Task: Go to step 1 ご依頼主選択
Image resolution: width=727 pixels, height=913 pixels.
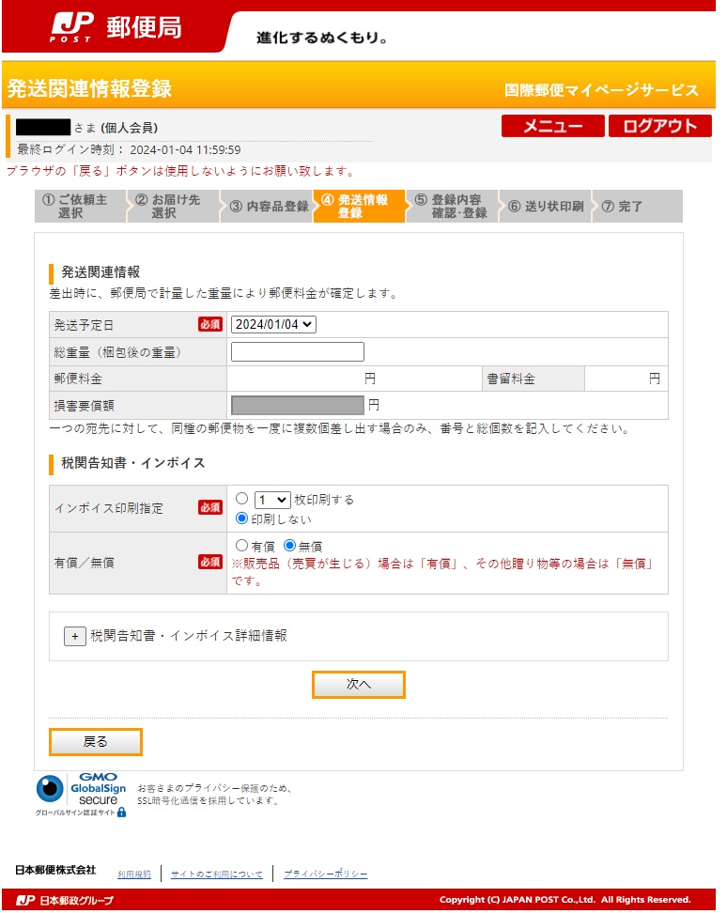Action: [x=81, y=207]
